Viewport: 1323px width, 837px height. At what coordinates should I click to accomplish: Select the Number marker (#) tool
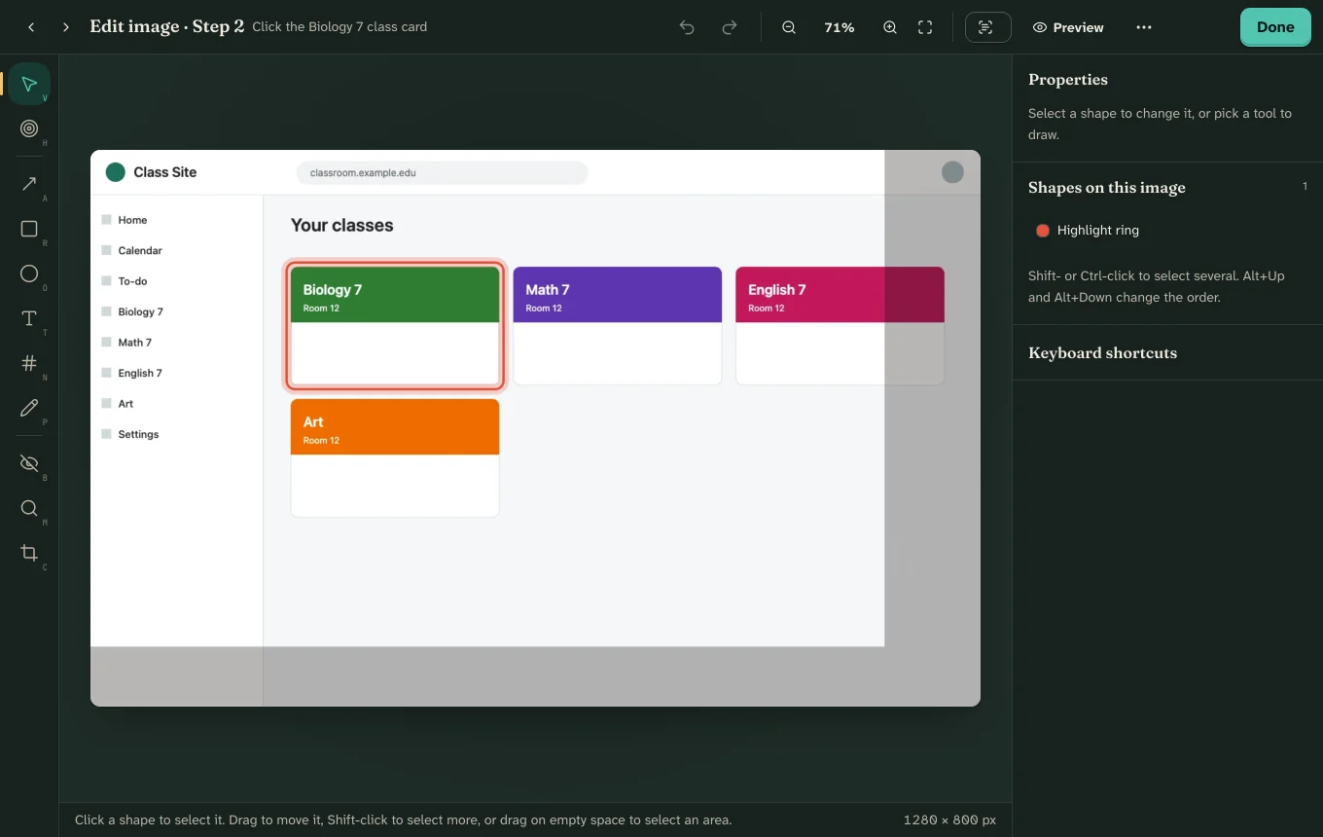tap(29, 363)
